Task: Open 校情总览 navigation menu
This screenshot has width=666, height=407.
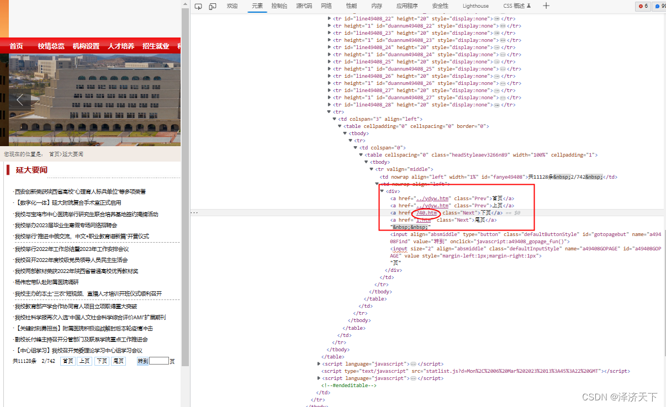Action: [x=51, y=46]
